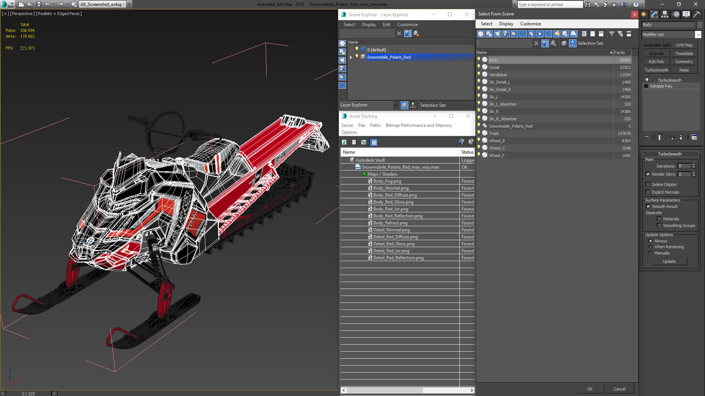This screenshot has width=705, height=396.
Task: Collapse Maps / Shaders tree node
Action: tap(364, 174)
